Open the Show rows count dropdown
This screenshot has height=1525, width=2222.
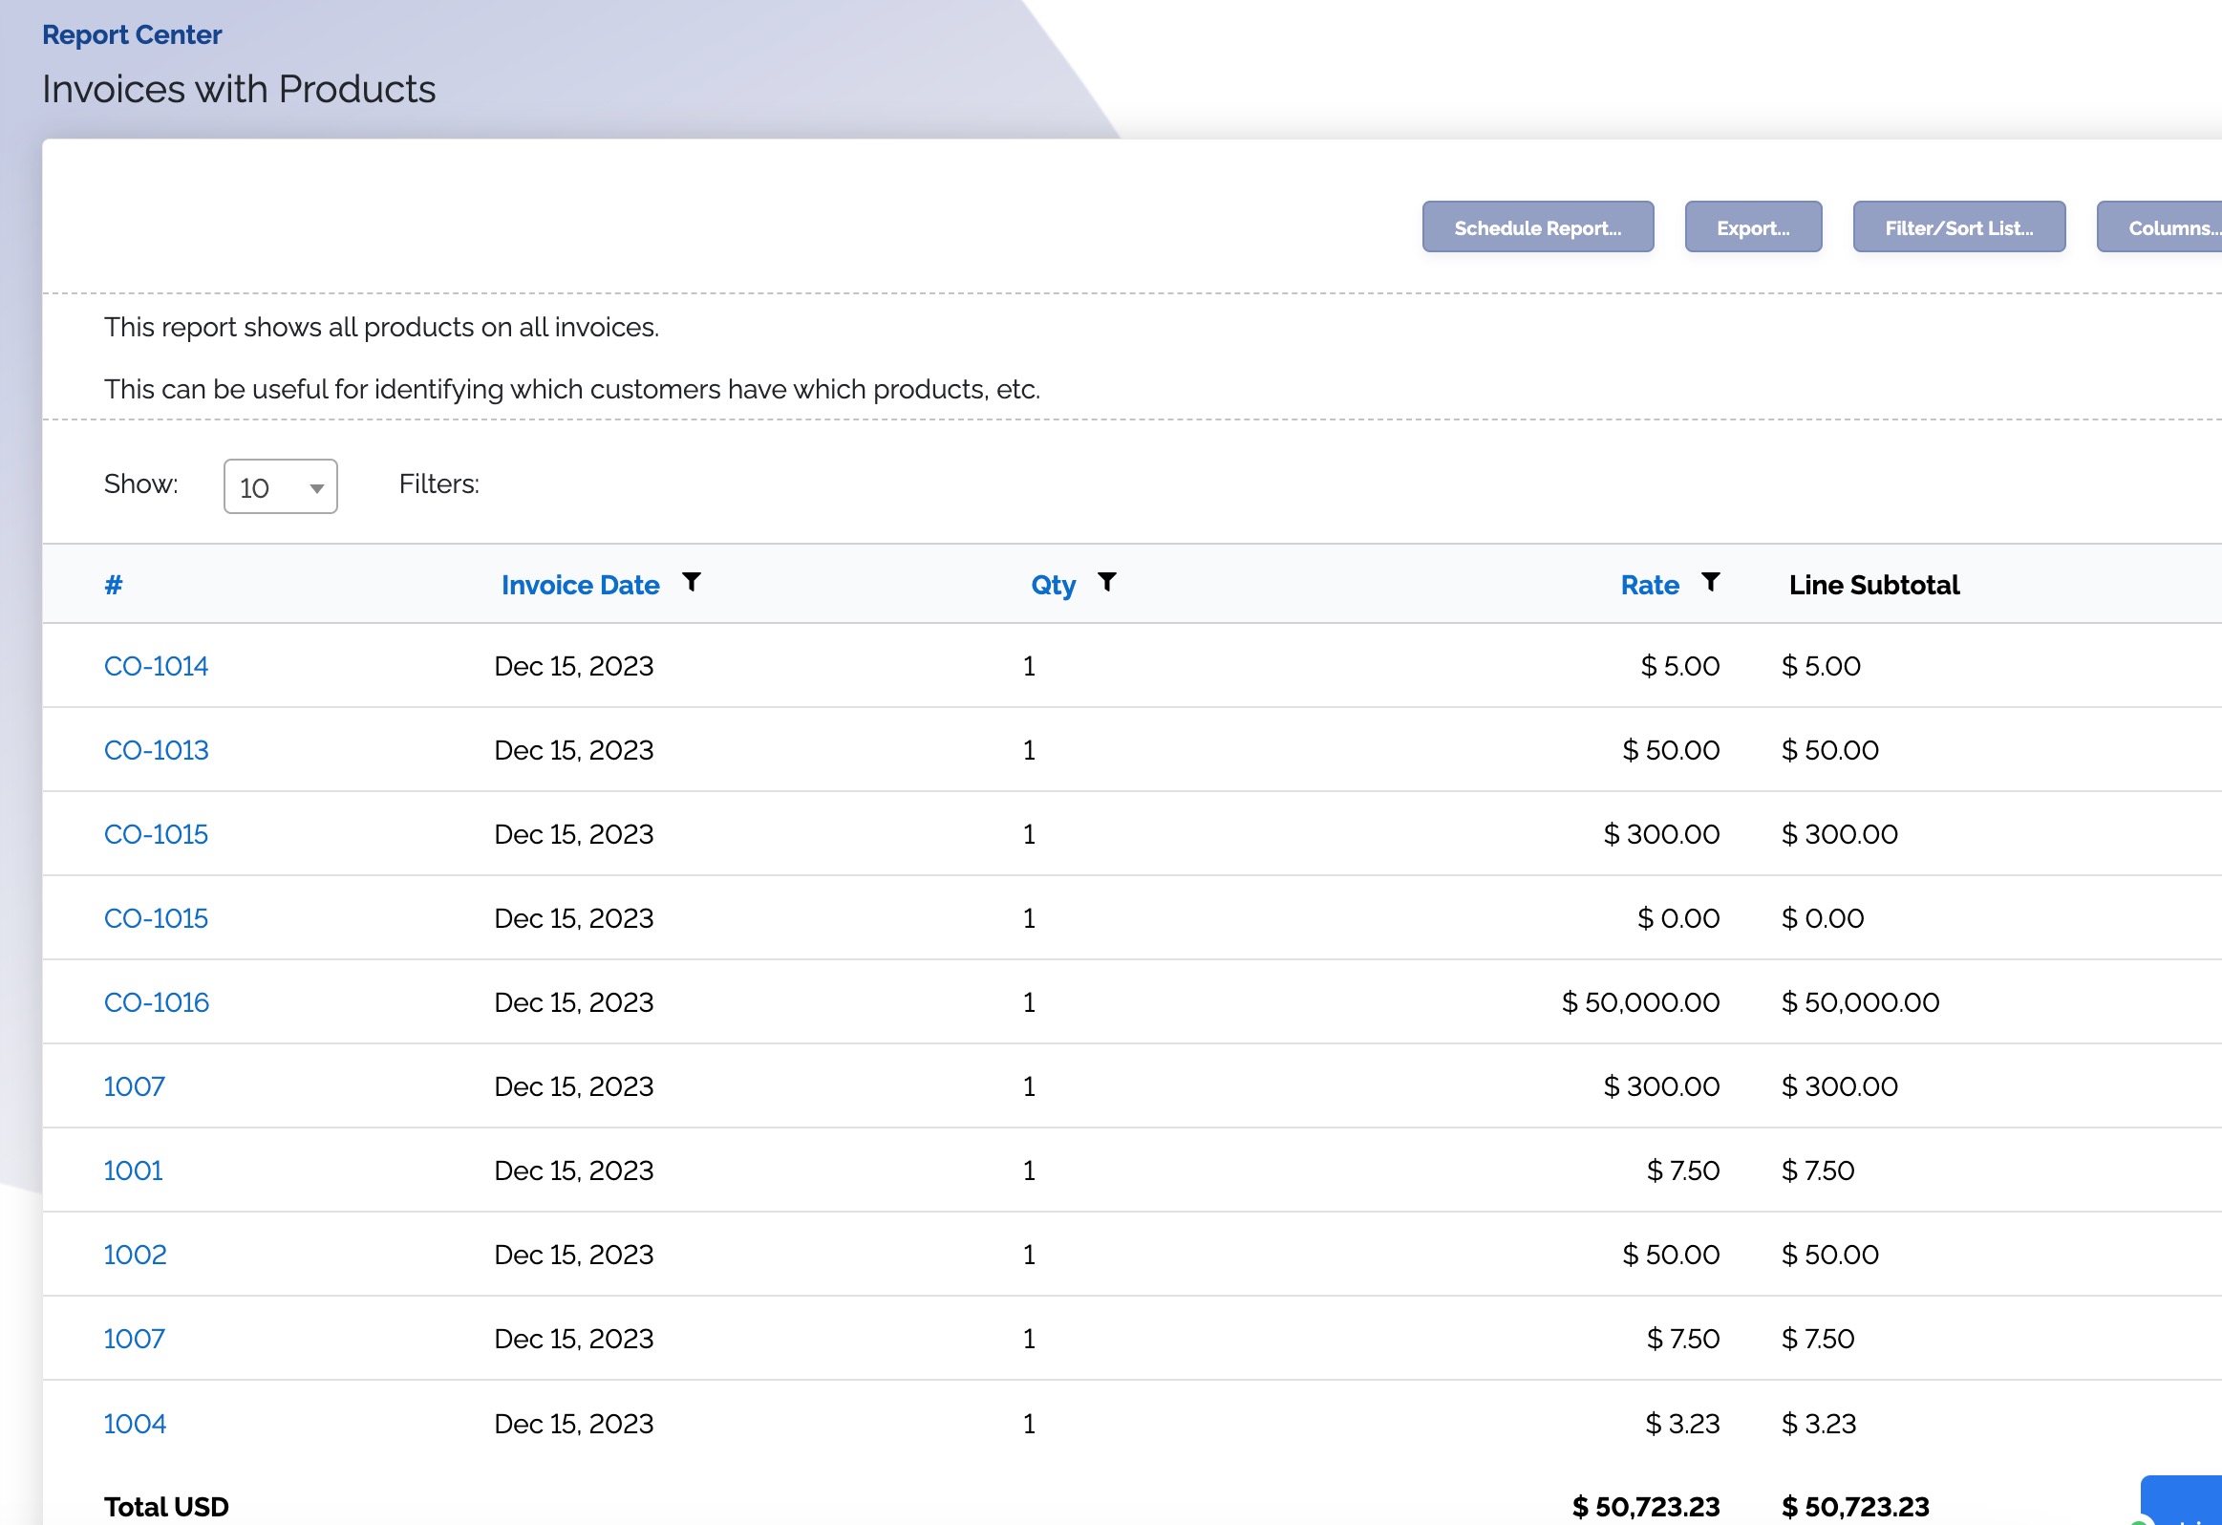click(280, 486)
